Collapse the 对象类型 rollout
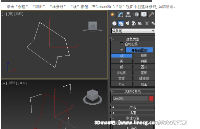200x129 pixels. (x=133, y=39)
